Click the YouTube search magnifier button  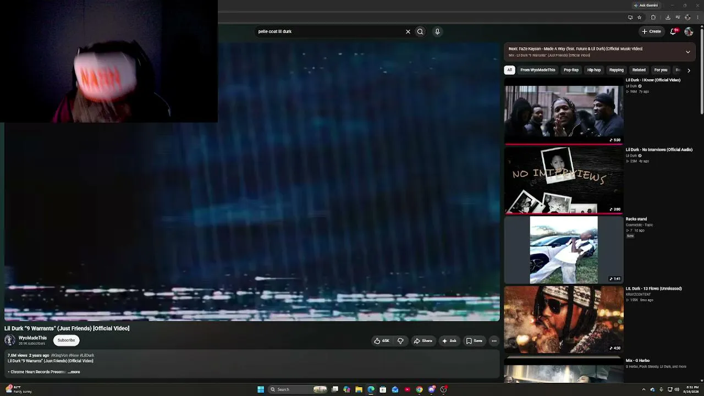(420, 31)
